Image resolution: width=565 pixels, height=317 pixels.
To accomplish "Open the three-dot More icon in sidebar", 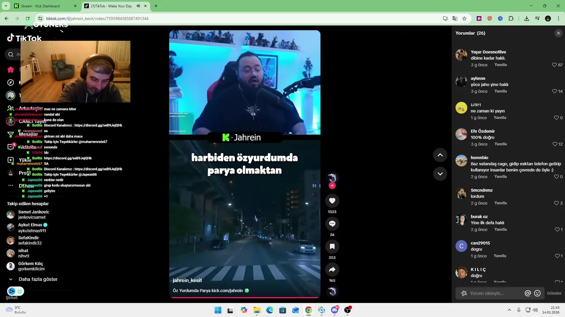I will [11, 186].
